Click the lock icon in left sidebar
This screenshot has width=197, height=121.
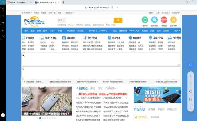[x=3, y=37]
